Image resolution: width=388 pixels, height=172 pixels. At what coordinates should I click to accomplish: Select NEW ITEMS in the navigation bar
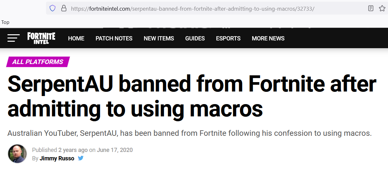[x=159, y=38]
